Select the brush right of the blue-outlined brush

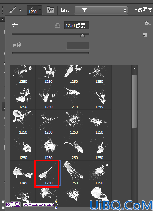point(74,173)
